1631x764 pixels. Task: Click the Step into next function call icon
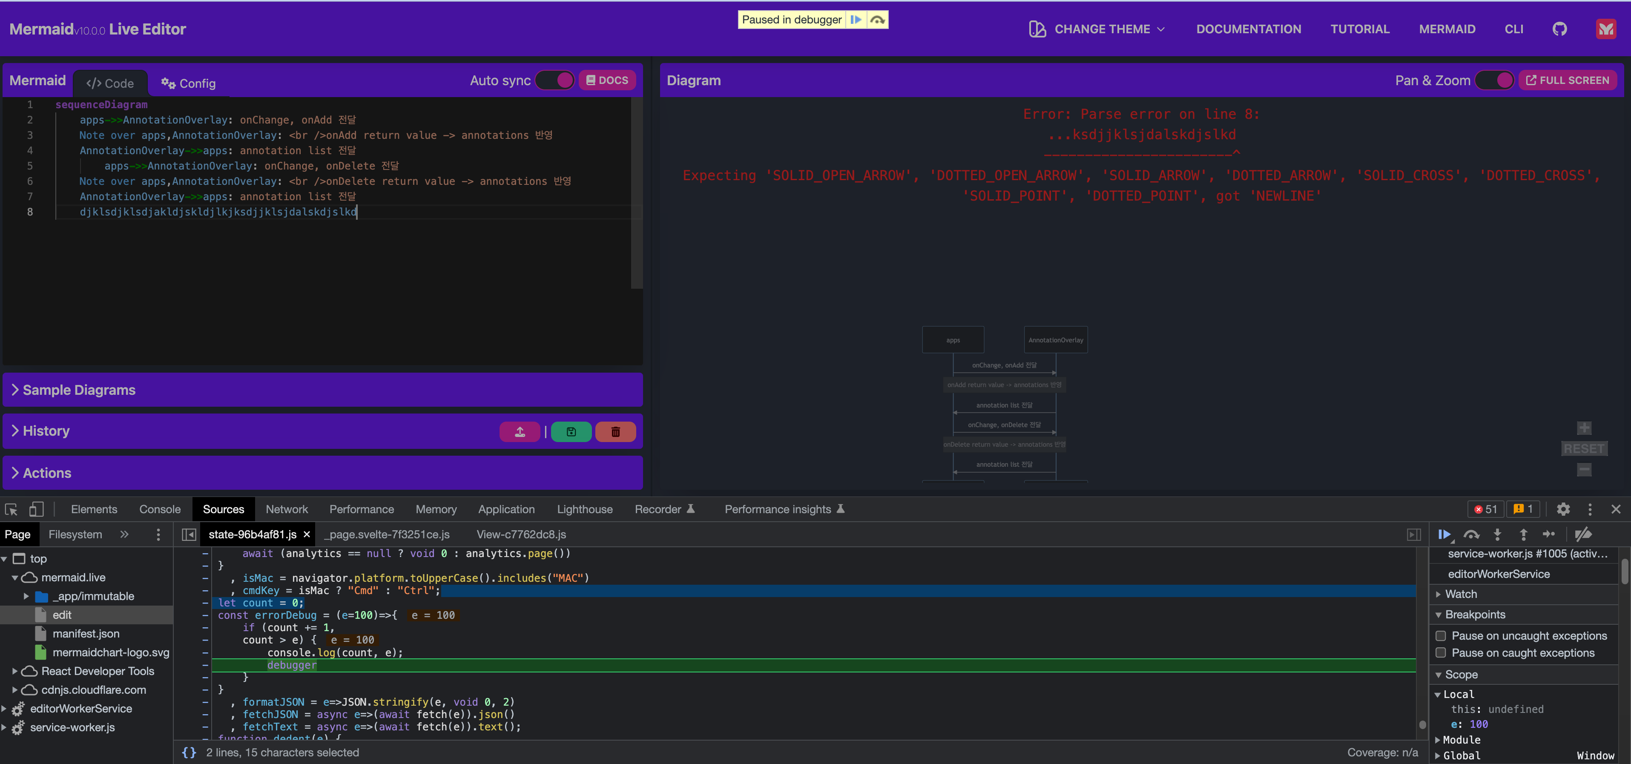point(1497,535)
